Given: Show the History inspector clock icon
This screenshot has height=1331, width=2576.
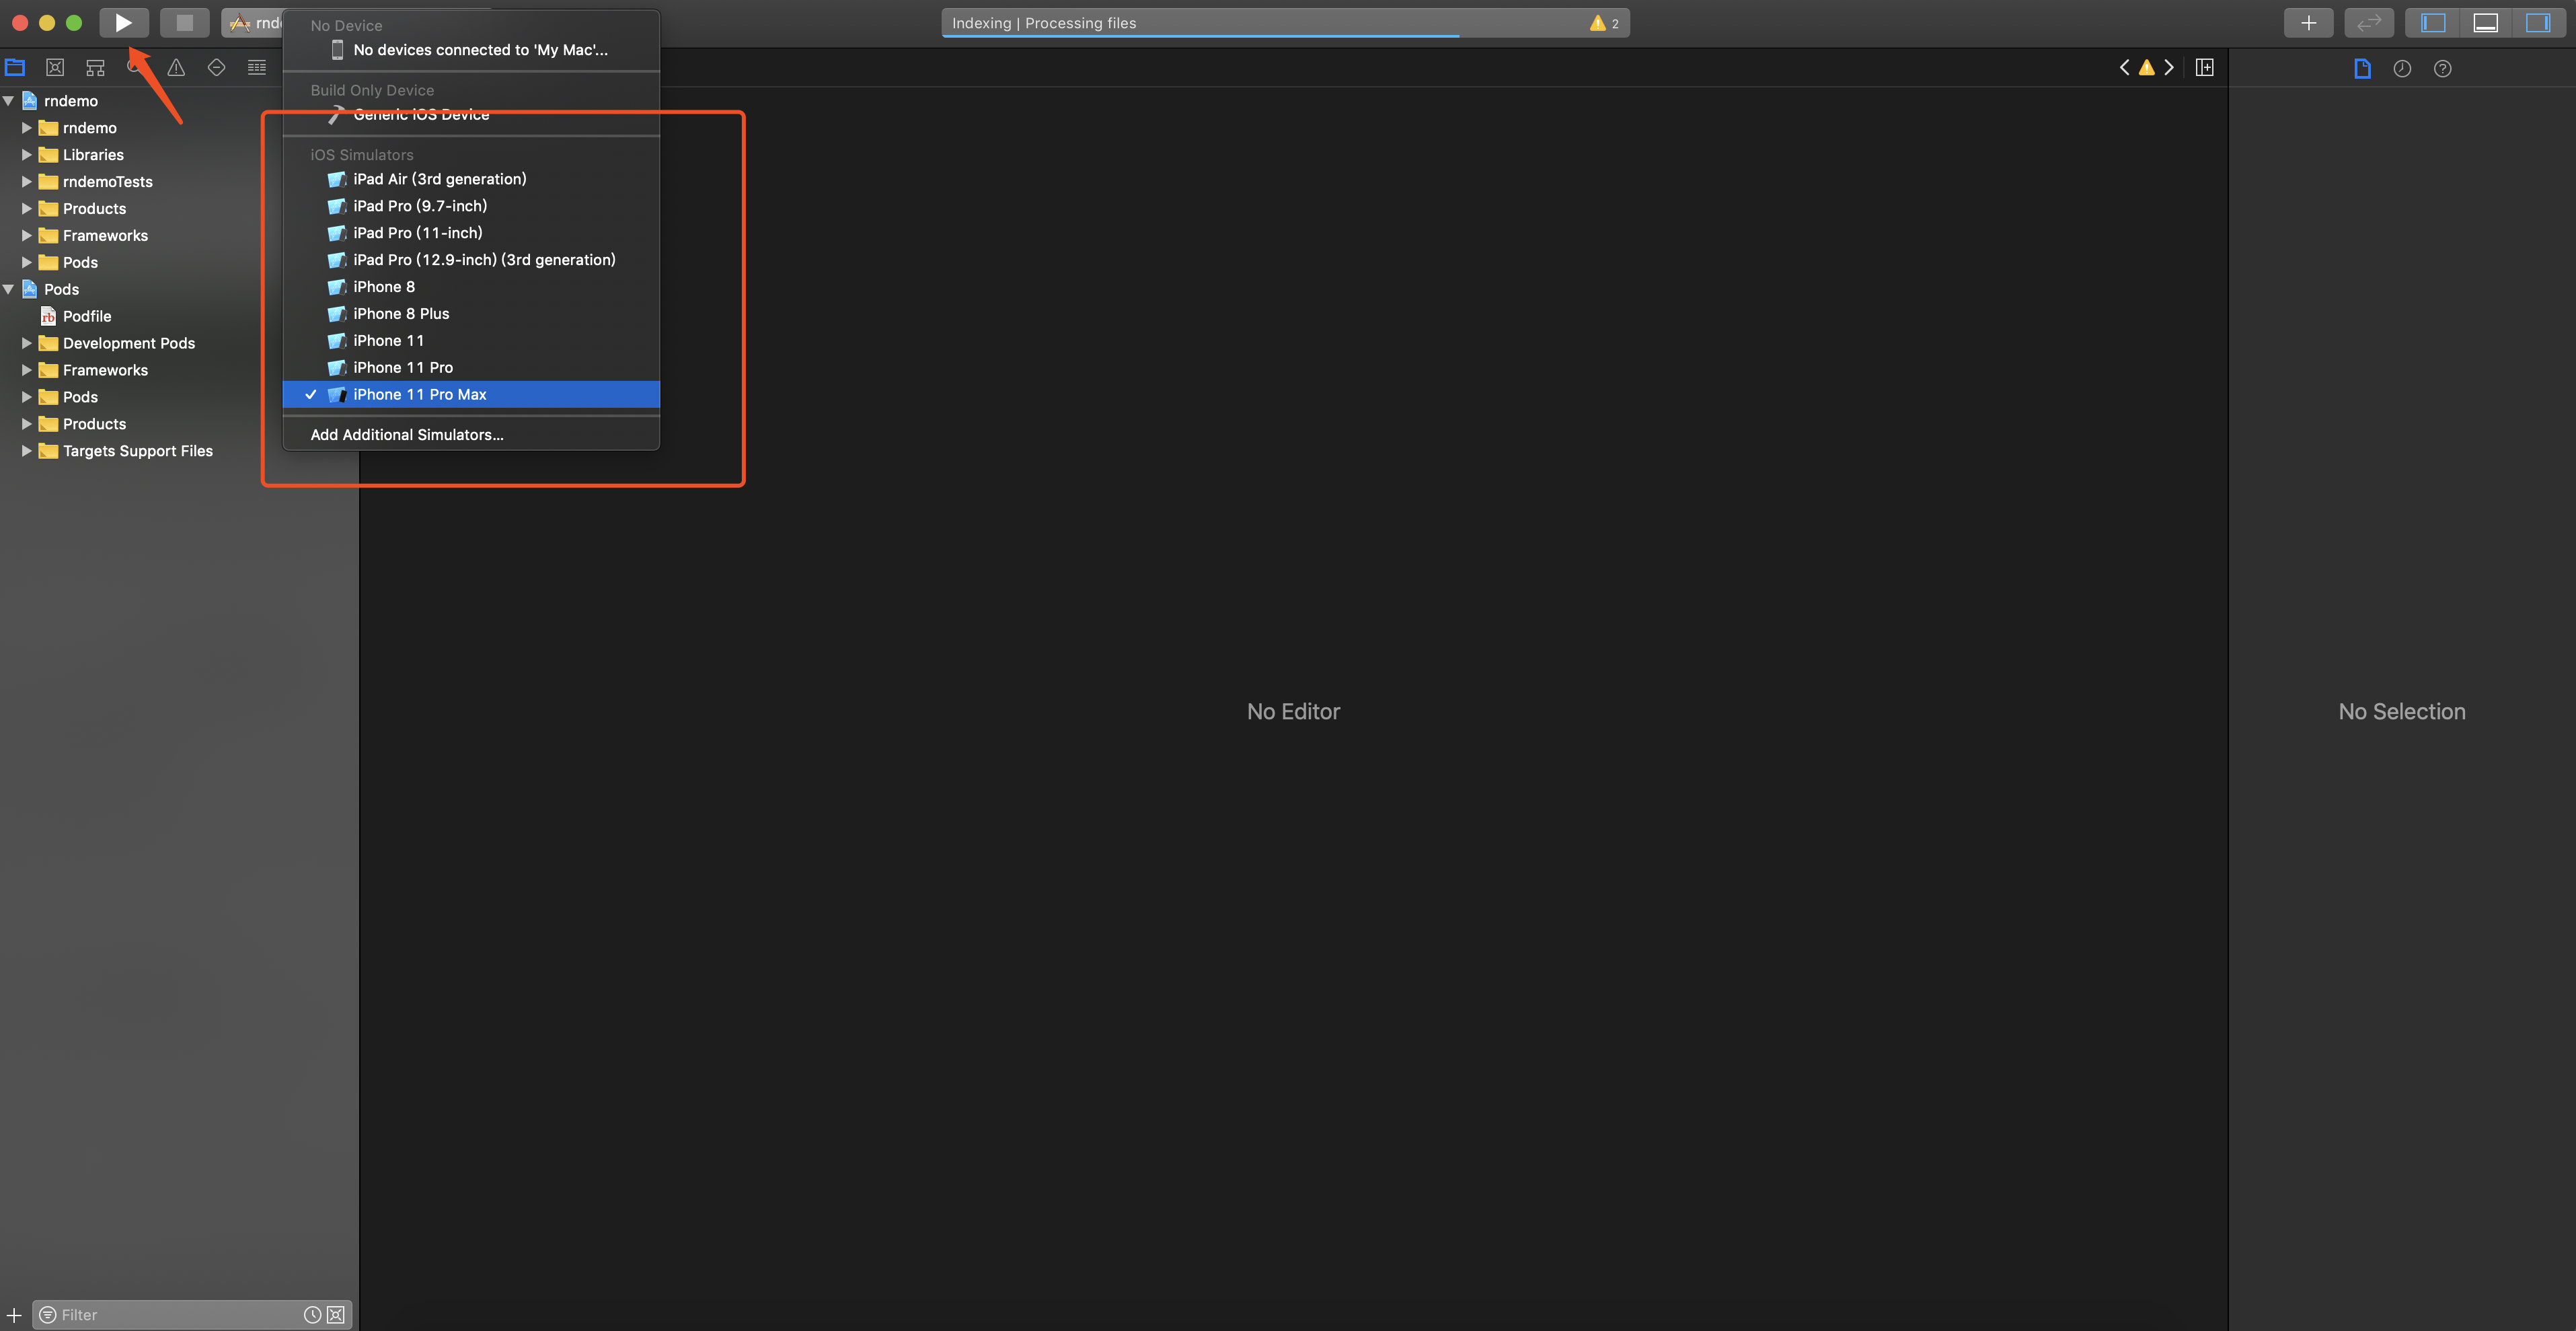Looking at the screenshot, I should [2402, 68].
